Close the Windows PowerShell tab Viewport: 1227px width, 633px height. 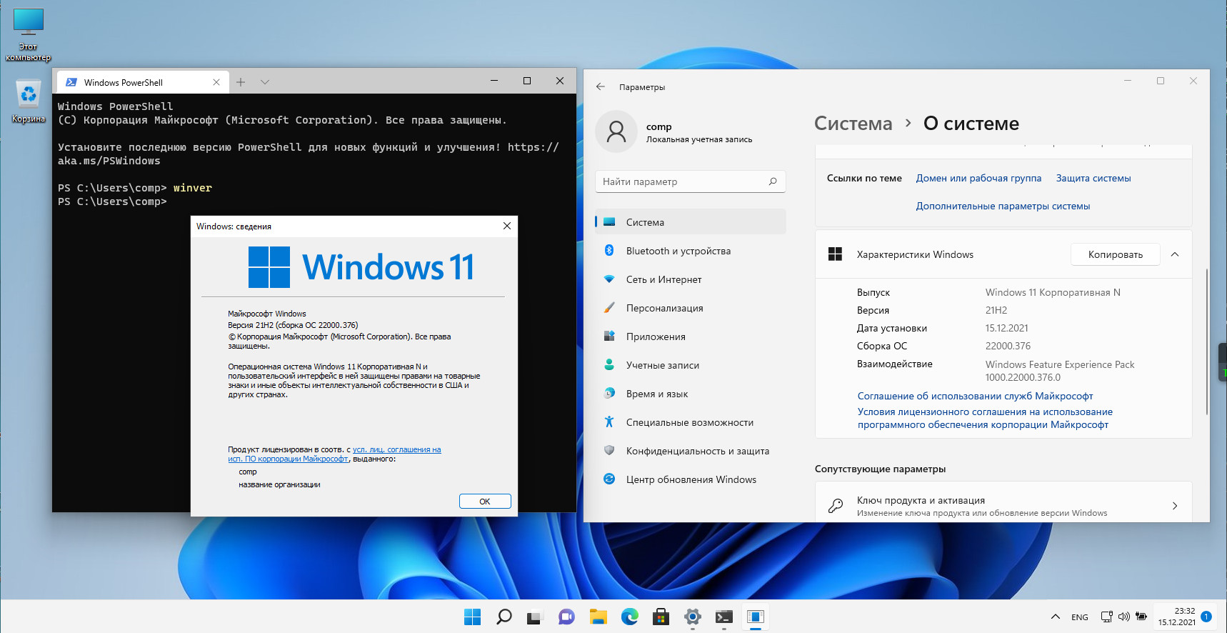coord(216,82)
